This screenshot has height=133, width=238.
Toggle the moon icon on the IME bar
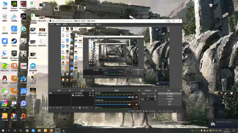tap(225, 93)
